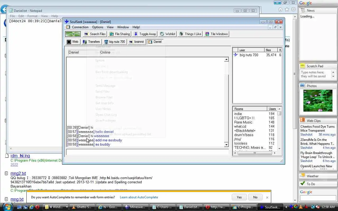
Task: Click the News gadget icon in sidebar
Action: click(x=303, y=10)
